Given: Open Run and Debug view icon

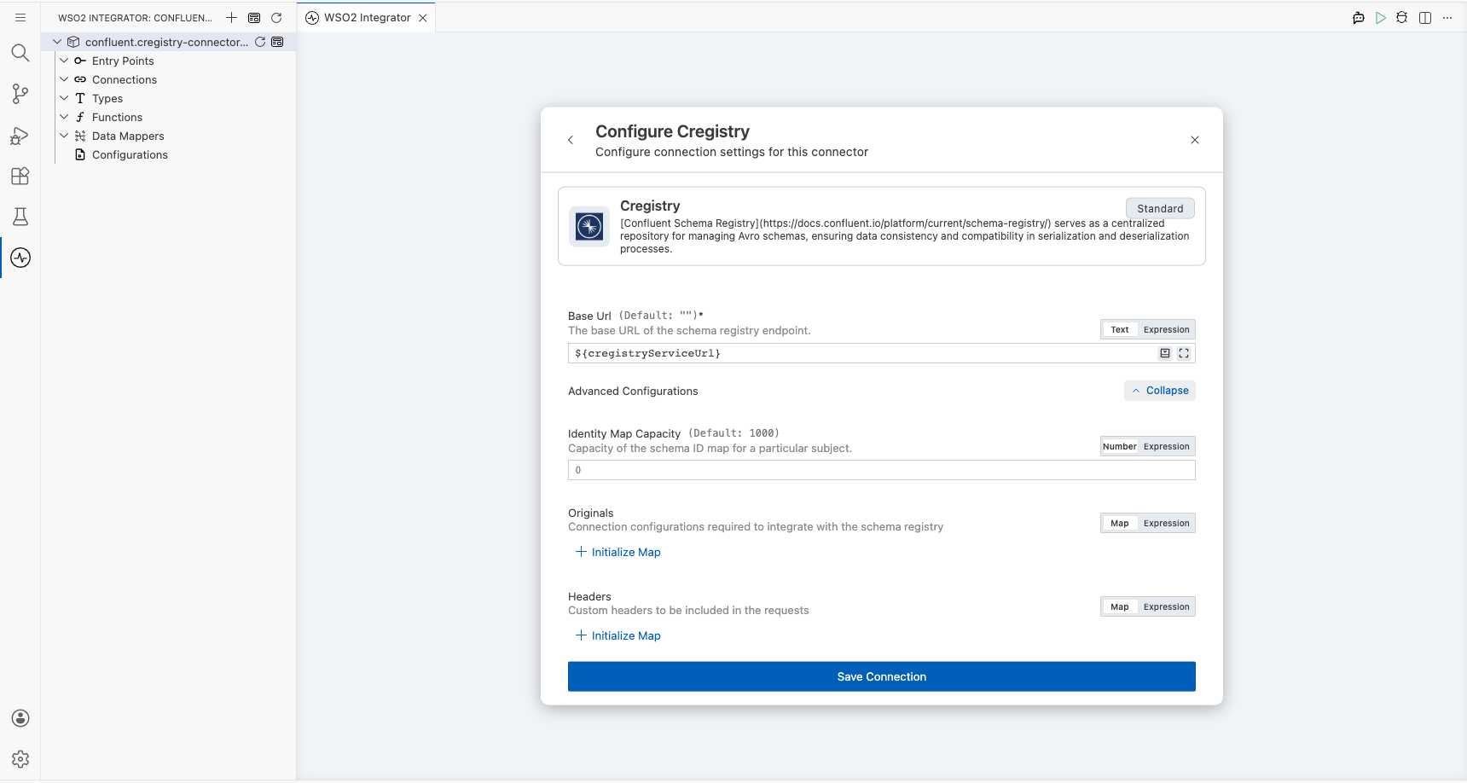Looking at the screenshot, I should coord(20,135).
